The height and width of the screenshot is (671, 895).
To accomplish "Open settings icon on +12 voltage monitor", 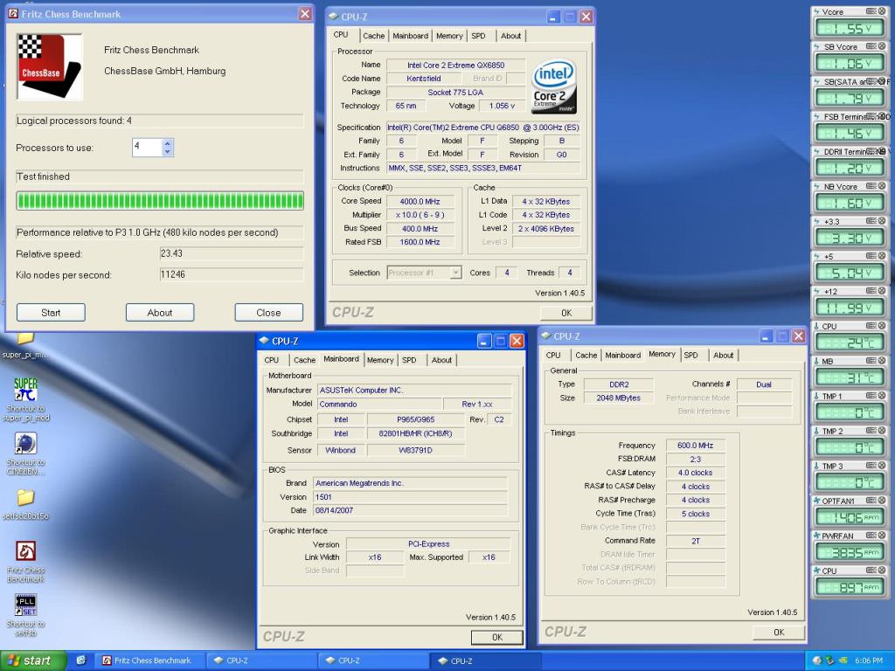I will click(x=871, y=291).
